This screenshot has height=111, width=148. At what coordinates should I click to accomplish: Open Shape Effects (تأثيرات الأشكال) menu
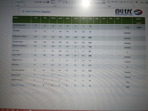[41, 2]
